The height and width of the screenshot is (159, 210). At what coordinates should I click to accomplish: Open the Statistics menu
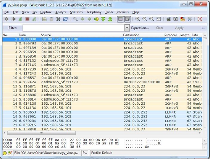click(76, 12)
